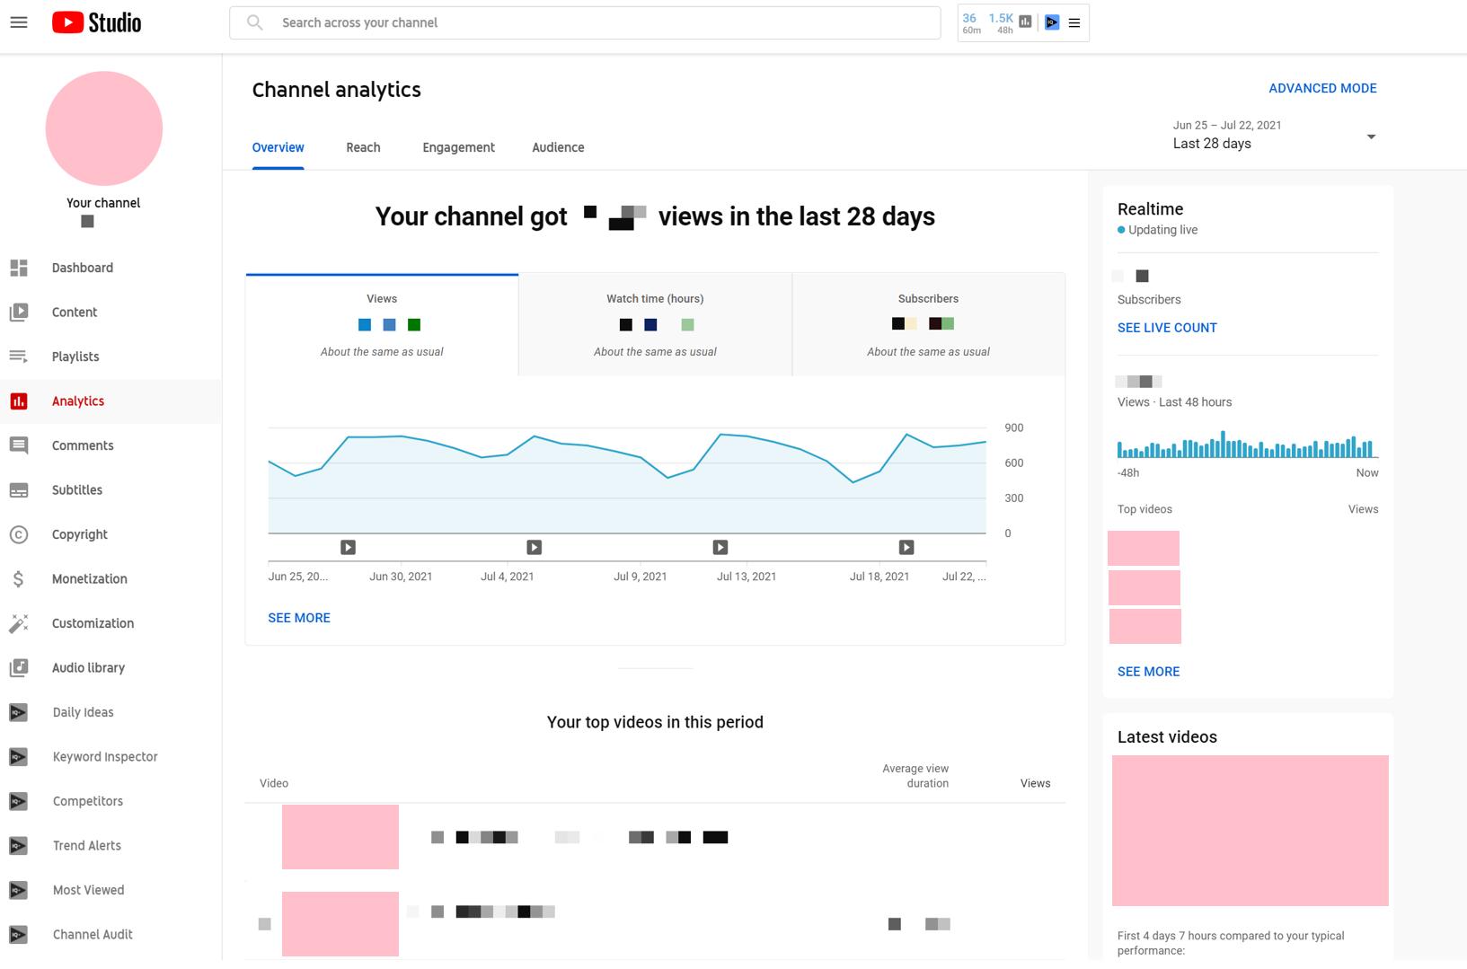1467x969 pixels.
Task: Launch the vidIQ Keyword Inspector
Action: tap(104, 756)
